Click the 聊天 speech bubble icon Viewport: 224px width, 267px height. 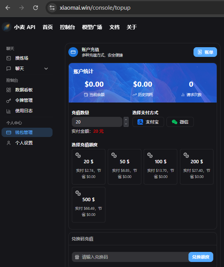click(8, 68)
